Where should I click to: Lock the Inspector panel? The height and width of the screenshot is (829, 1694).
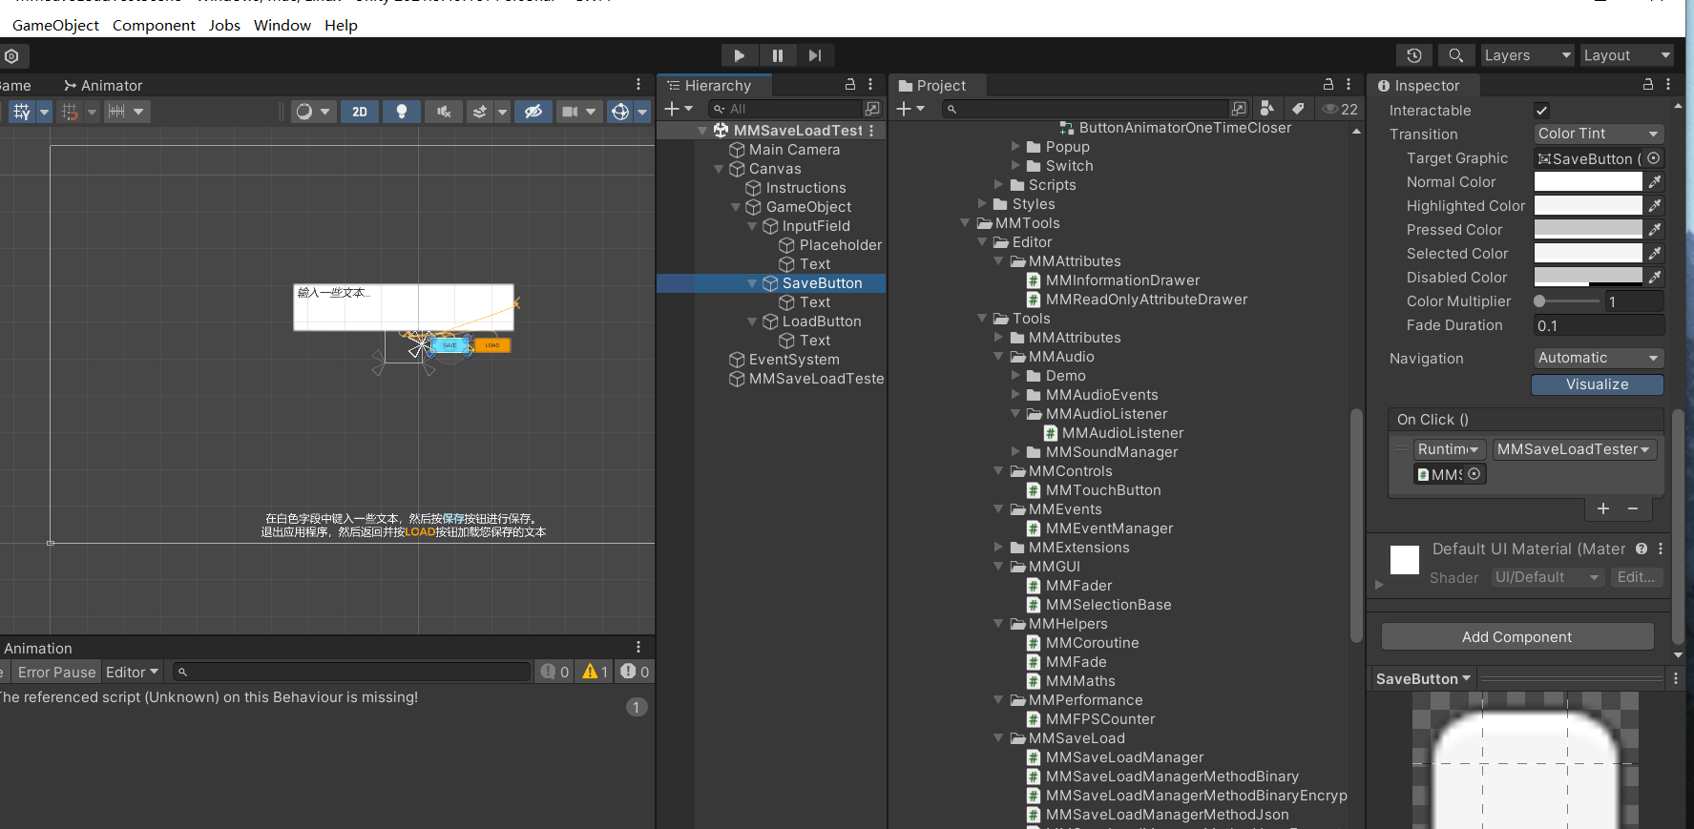1648,84
